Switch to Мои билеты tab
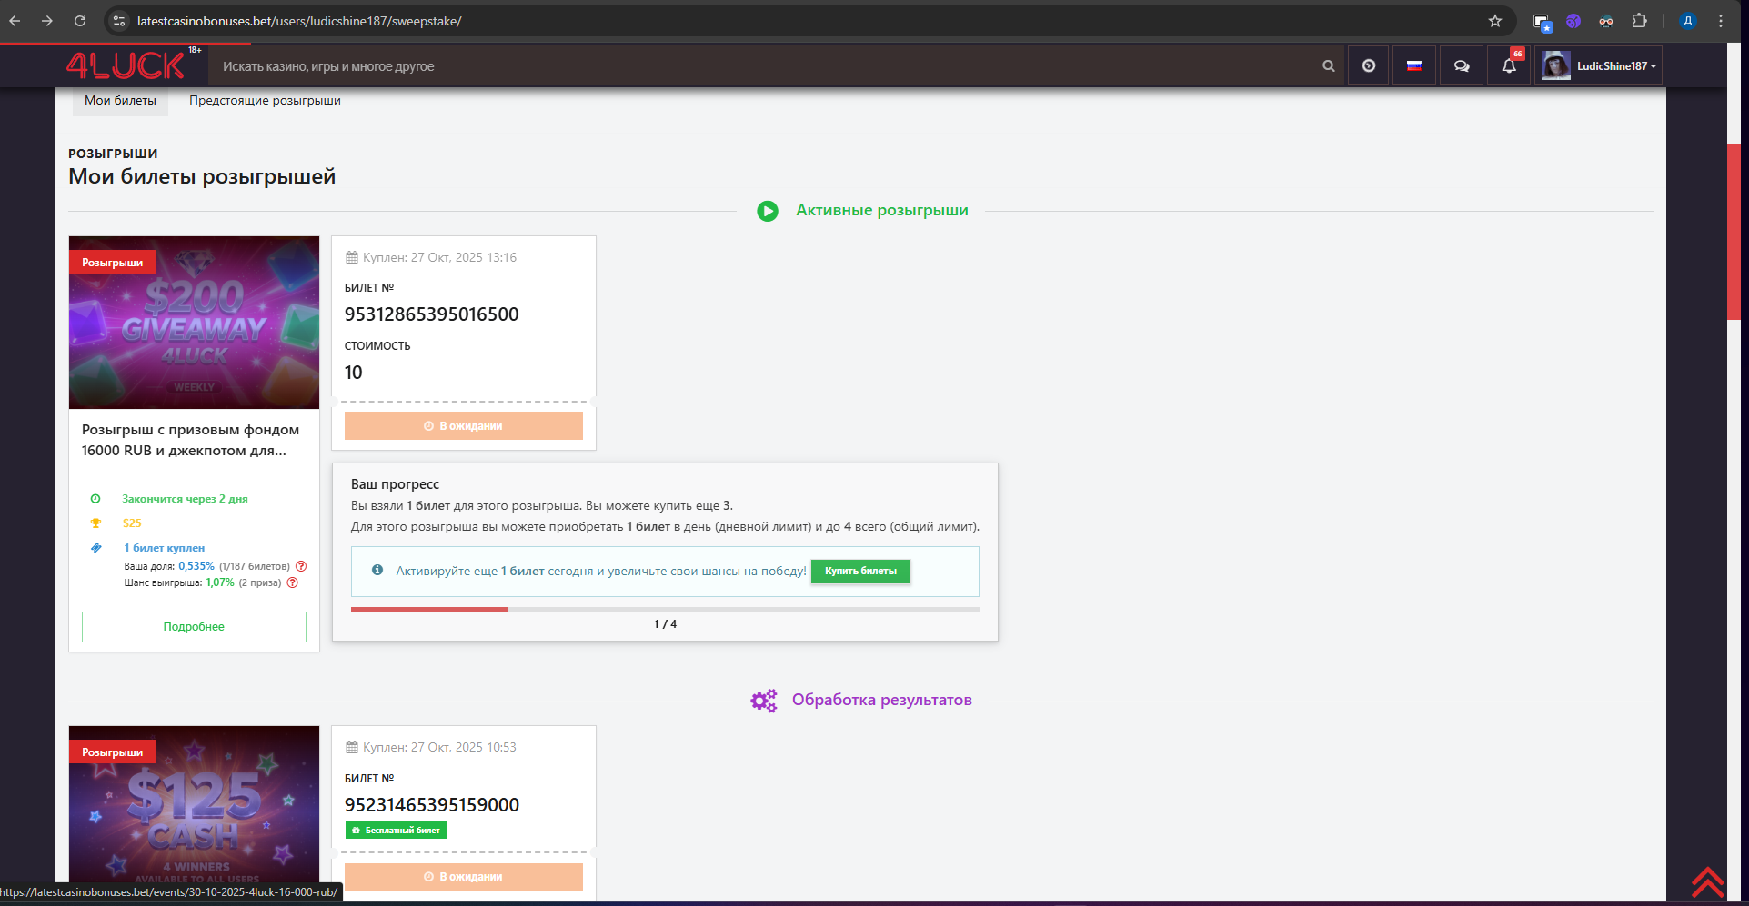This screenshot has width=1749, height=906. (120, 101)
